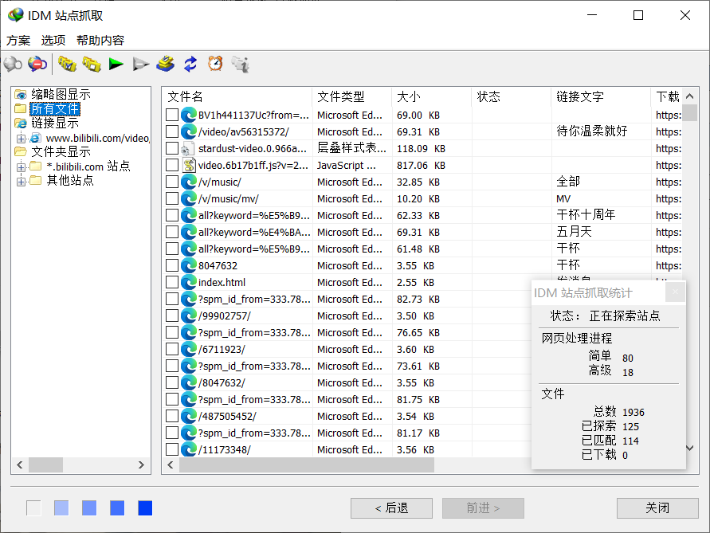Sort by the 大小 column header
This screenshot has width=710, height=533.
pos(432,96)
